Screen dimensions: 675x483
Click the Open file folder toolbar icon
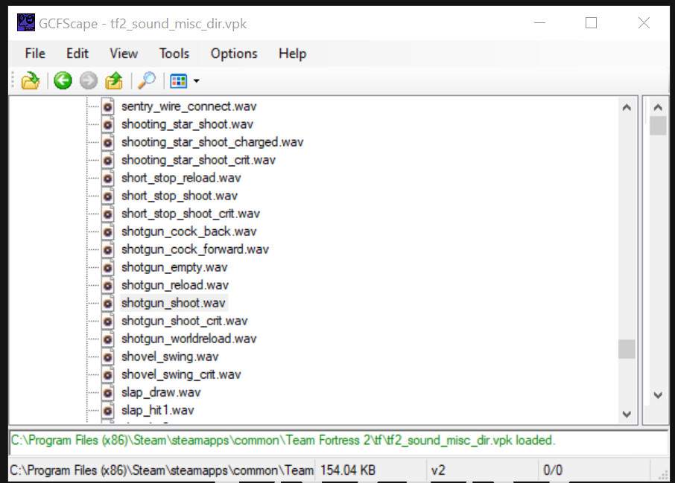[30, 81]
